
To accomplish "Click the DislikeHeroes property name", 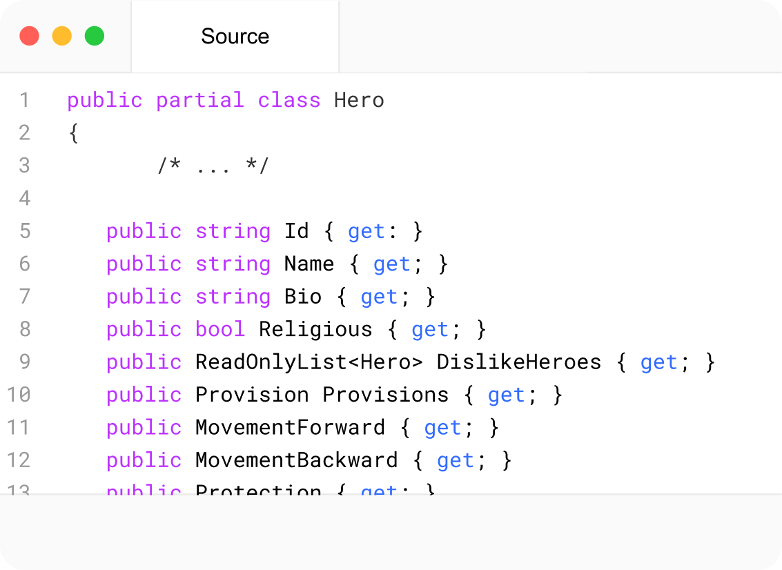I will pyautogui.click(x=518, y=362).
